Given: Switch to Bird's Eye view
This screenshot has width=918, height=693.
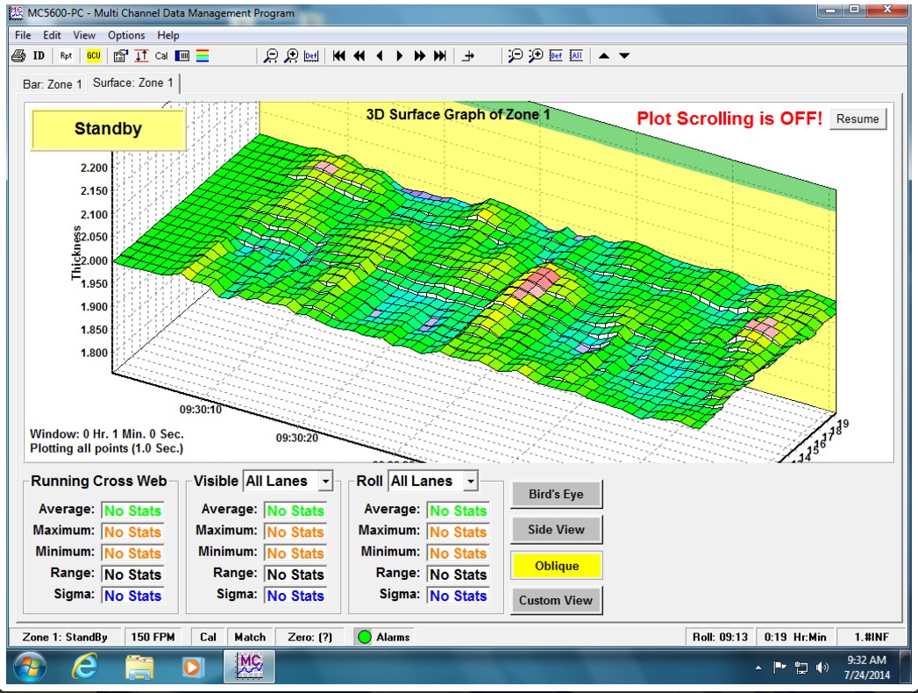Looking at the screenshot, I should tap(557, 494).
